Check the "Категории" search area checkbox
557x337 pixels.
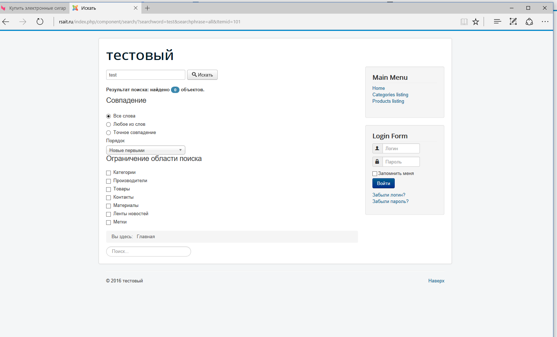click(109, 173)
